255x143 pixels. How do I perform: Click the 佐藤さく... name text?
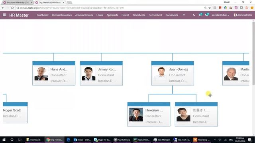tap(201, 110)
